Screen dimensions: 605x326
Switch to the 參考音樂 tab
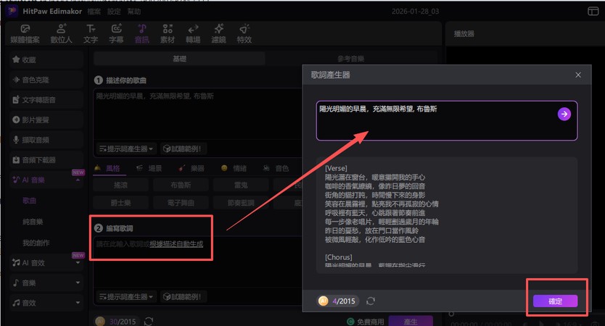point(350,59)
